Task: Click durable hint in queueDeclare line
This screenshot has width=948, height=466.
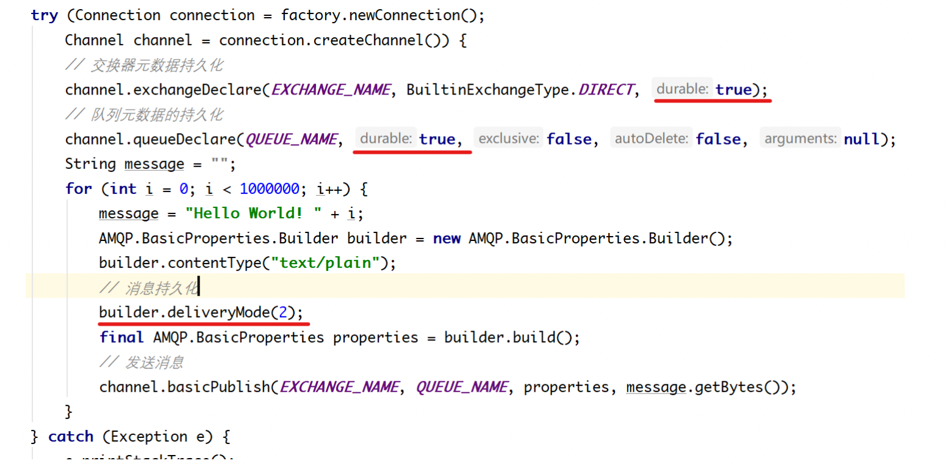Action: pos(386,139)
